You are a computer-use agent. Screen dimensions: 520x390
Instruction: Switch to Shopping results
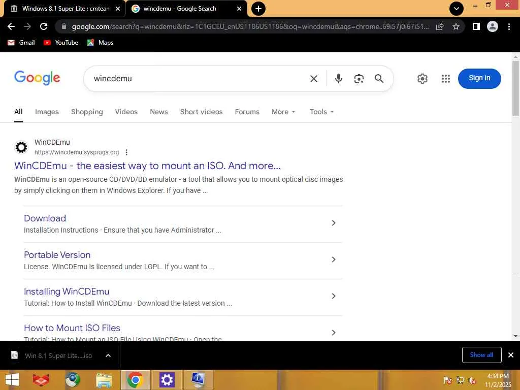tap(87, 112)
